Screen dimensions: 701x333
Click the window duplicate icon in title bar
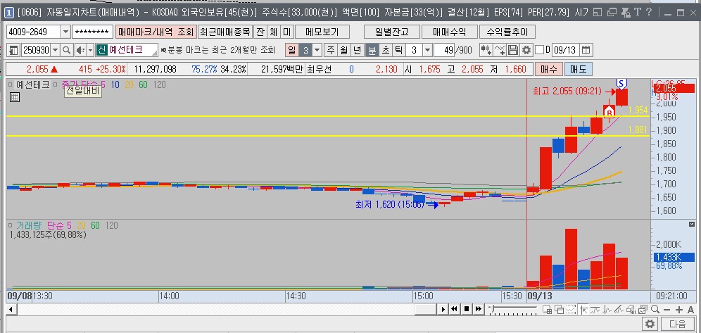[x=612, y=12]
